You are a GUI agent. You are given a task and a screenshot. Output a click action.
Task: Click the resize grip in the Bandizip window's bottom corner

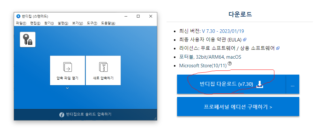155,118
